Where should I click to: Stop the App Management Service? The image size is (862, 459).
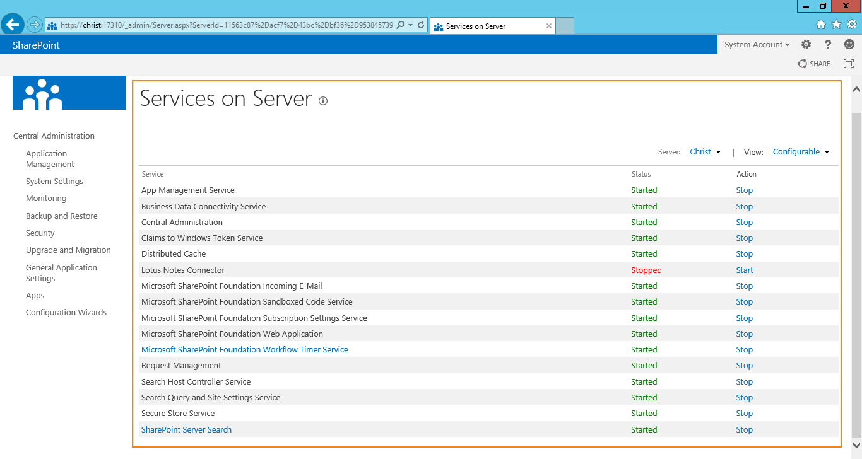pyautogui.click(x=745, y=190)
